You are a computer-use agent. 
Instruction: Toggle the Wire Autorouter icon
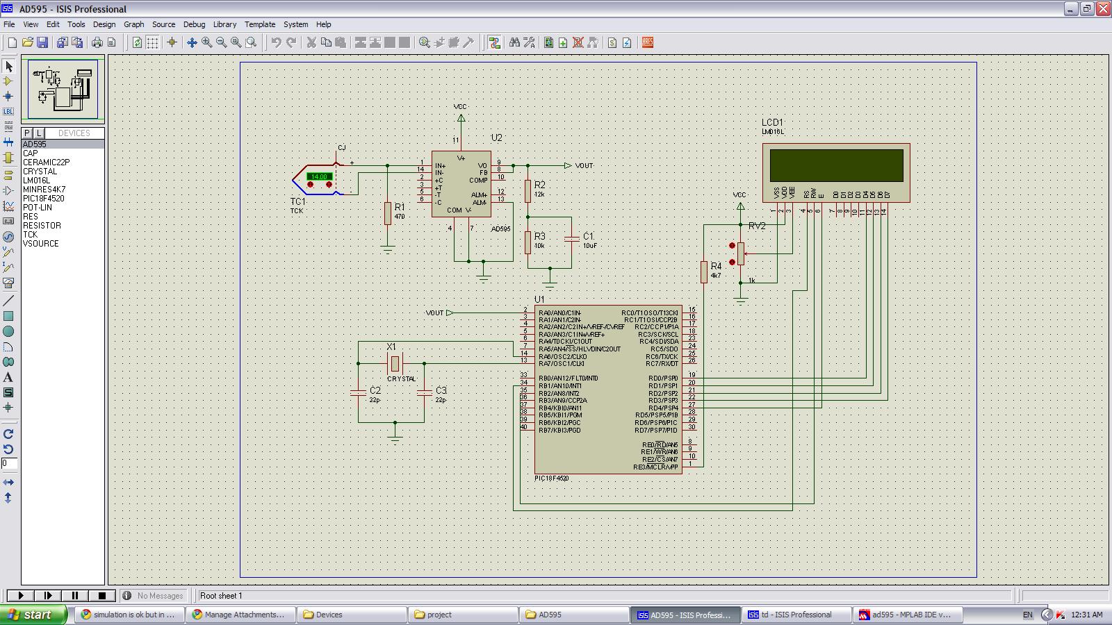[x=494, y=42]
